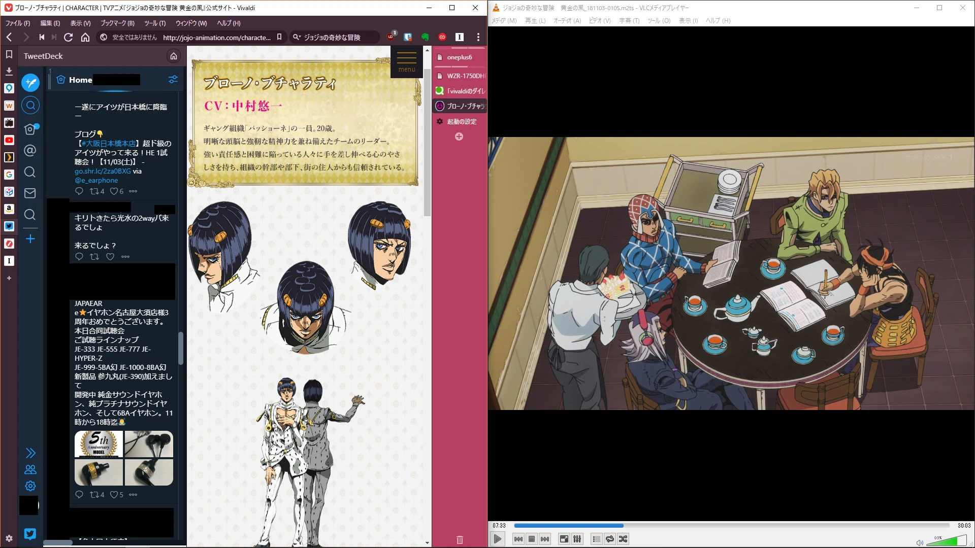Toggle VLC shuffle/random playback
Screen dimensions: 975x548
pos(623,539)
